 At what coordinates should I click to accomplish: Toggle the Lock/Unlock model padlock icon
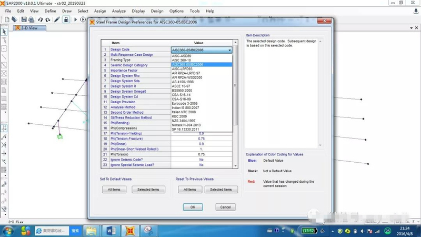click(x=66, y=19)
